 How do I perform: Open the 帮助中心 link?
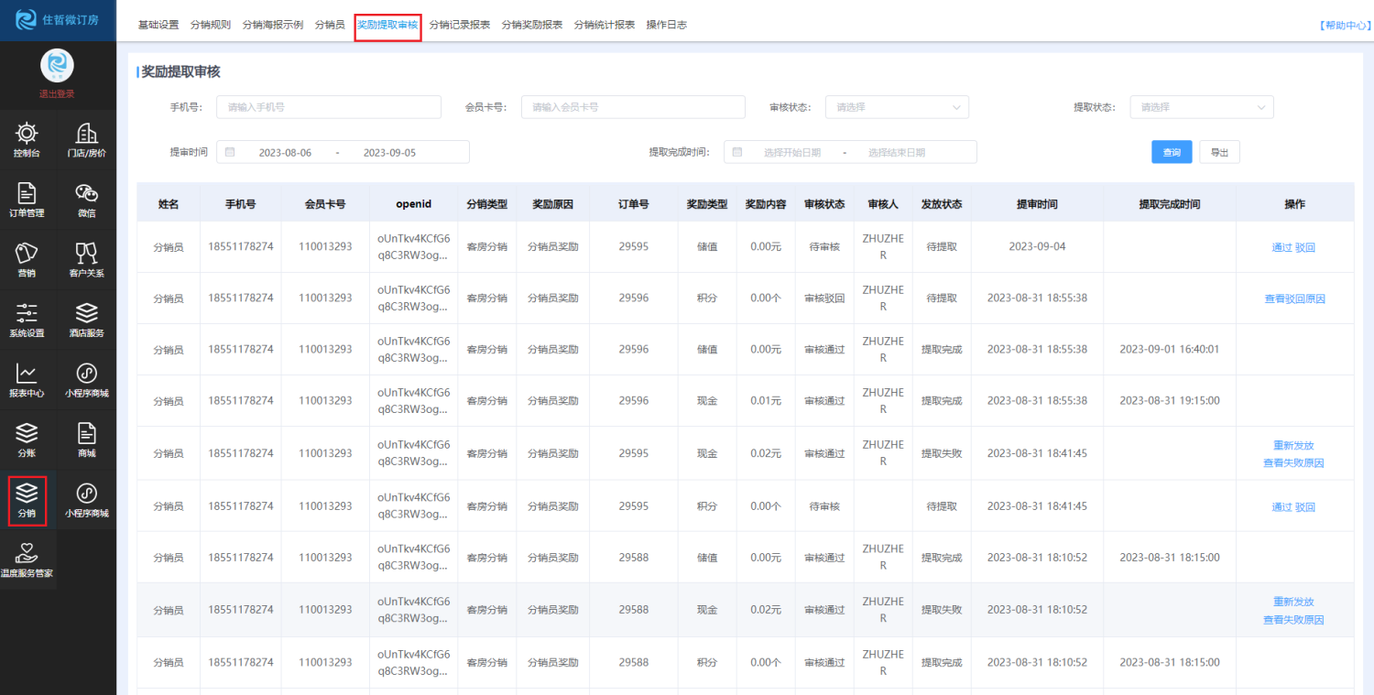tap(1344, 26)
